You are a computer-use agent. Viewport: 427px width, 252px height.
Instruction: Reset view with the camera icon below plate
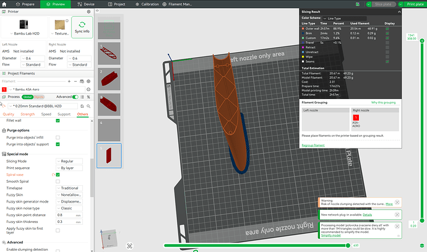129,246
